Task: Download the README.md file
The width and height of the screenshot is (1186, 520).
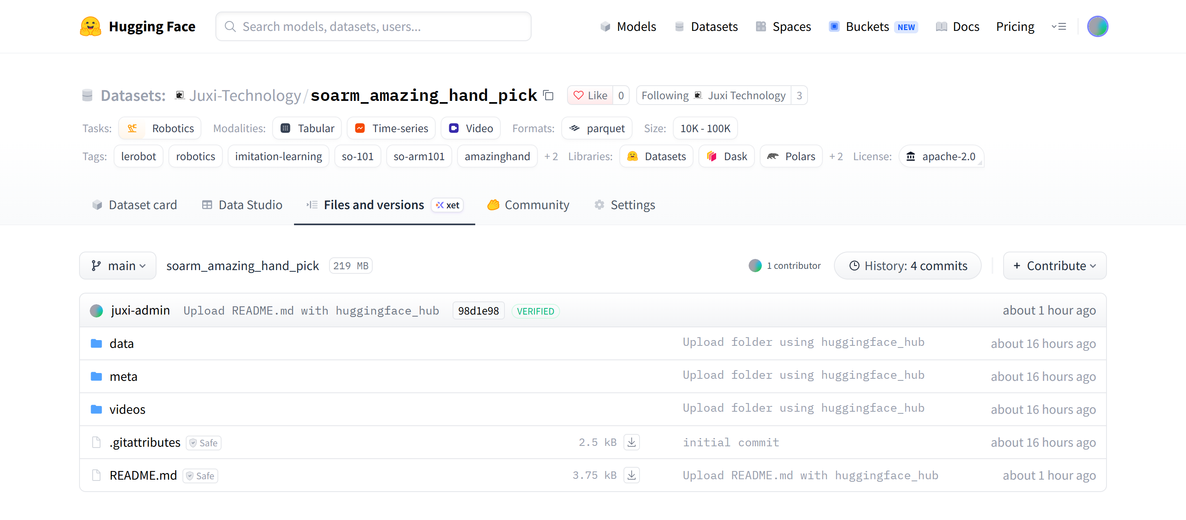Action: coord(632,475)
